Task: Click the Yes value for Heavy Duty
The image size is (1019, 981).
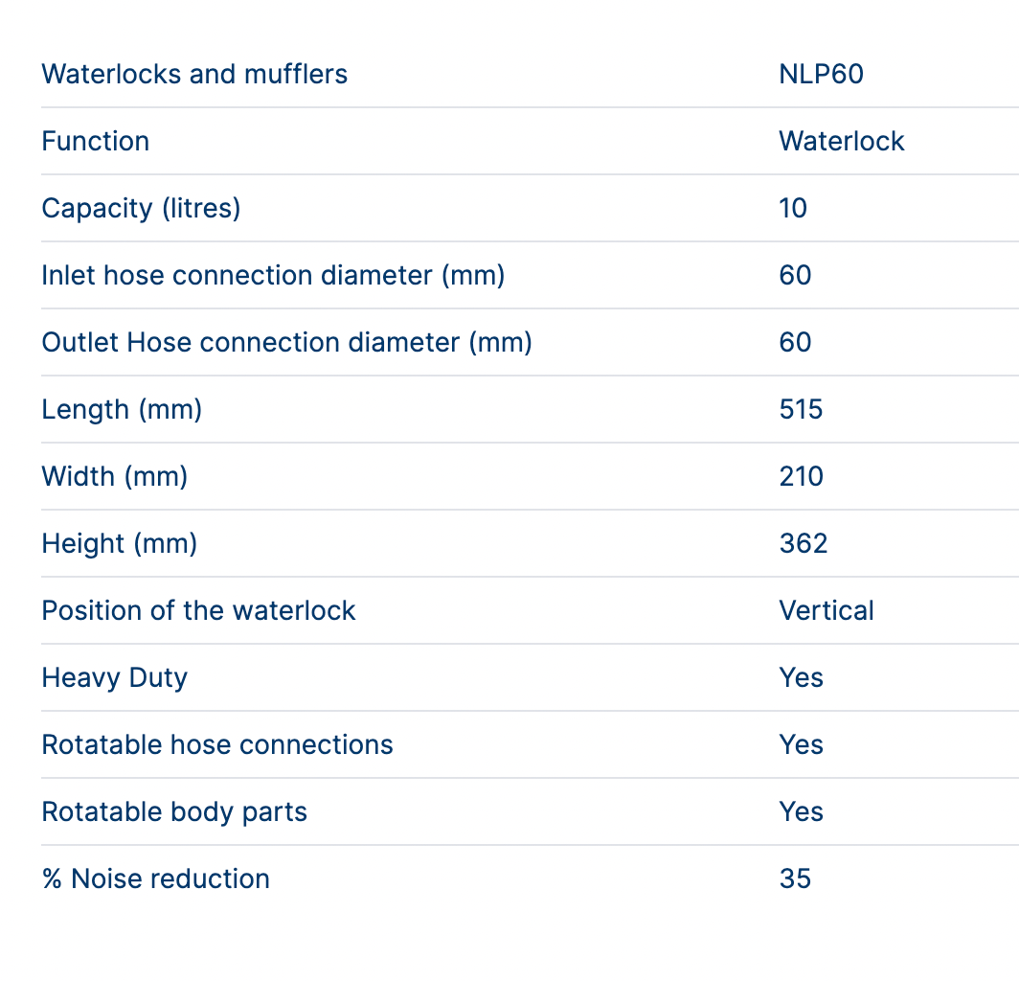Action: click(801, 677)
